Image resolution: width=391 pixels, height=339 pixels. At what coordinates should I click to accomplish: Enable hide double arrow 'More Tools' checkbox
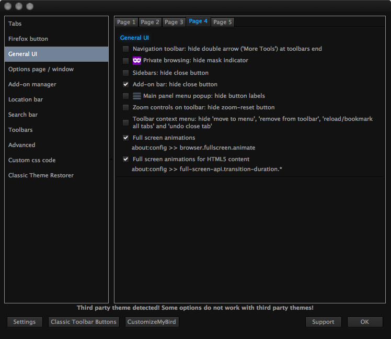[x=125, y=49]
